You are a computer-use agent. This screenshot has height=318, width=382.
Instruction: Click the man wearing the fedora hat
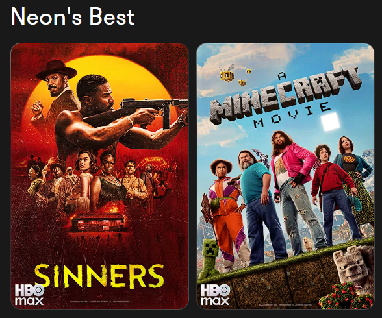pos(57,90)
